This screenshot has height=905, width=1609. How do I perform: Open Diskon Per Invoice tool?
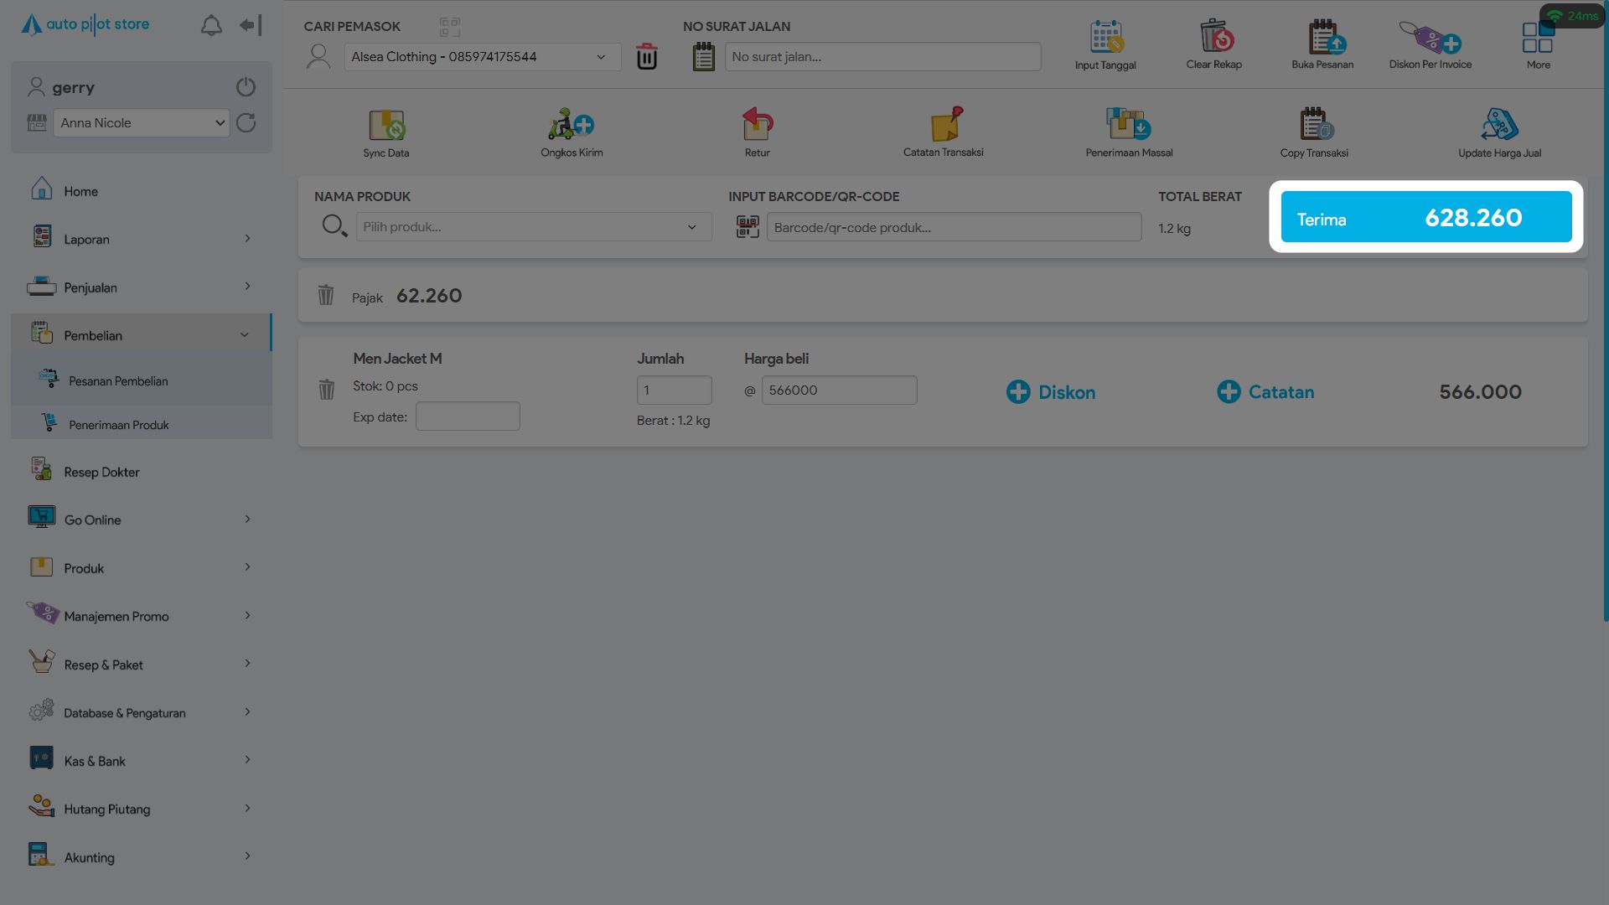pos(1430,38)
